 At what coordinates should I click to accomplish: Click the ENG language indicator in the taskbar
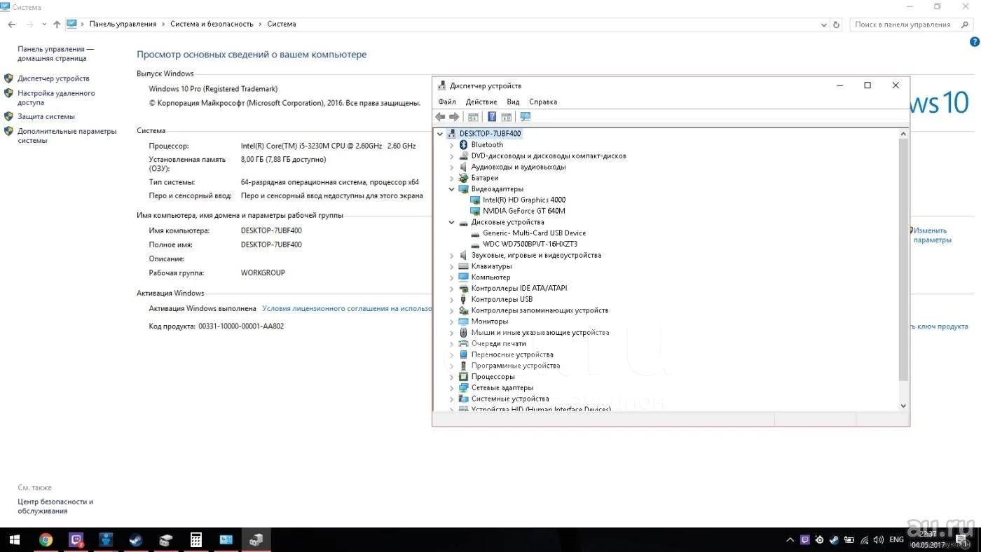point(896,540)
